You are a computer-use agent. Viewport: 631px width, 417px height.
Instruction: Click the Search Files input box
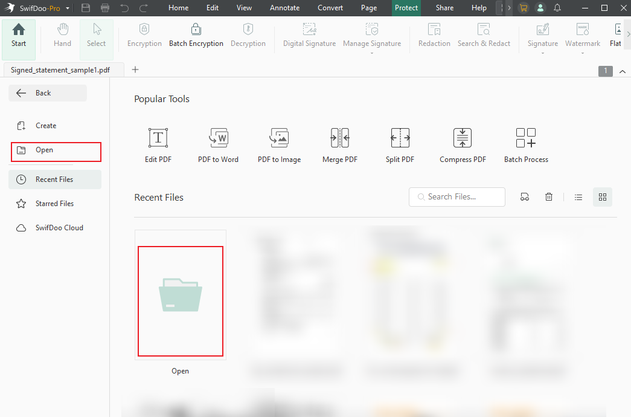point(456,196)
